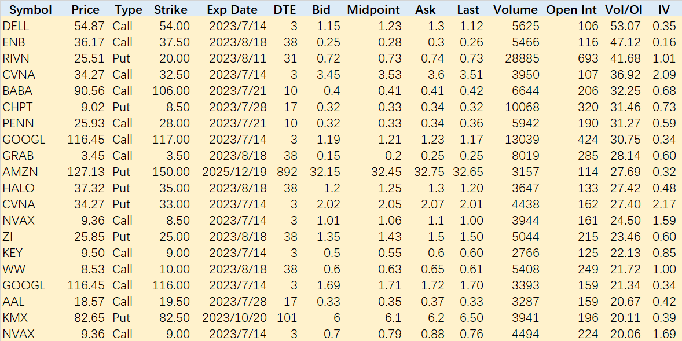Select CVNA call strike 32.50

point(174,75)
